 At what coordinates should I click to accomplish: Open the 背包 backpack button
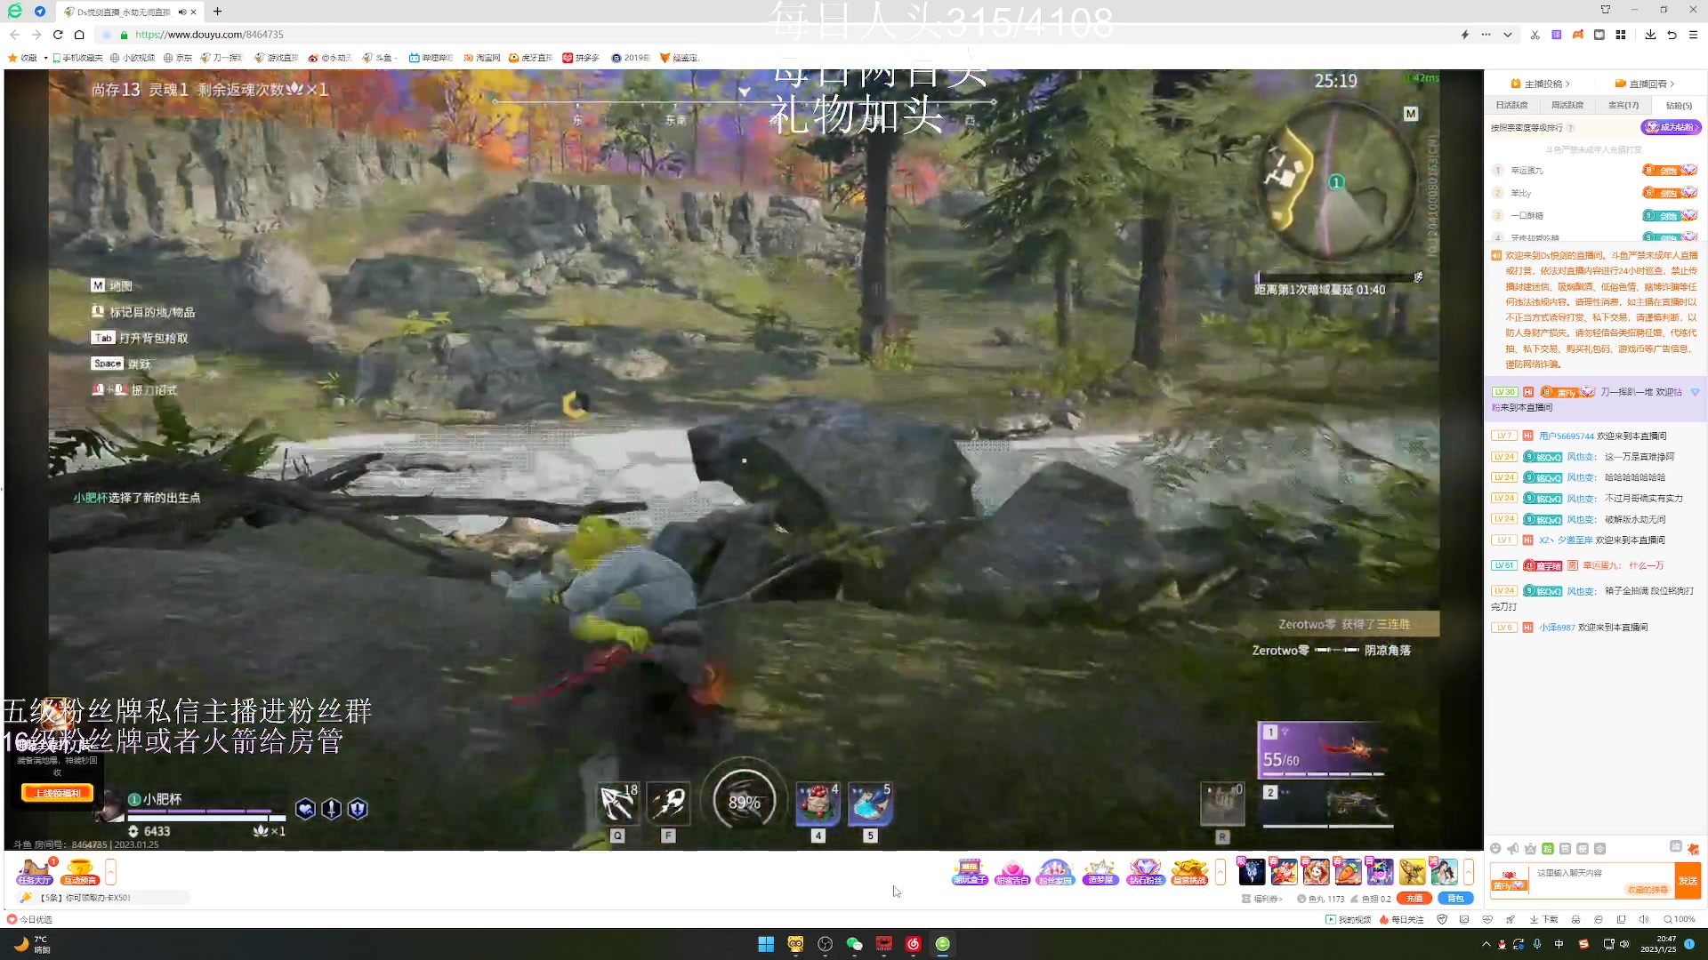[1455, 899]
